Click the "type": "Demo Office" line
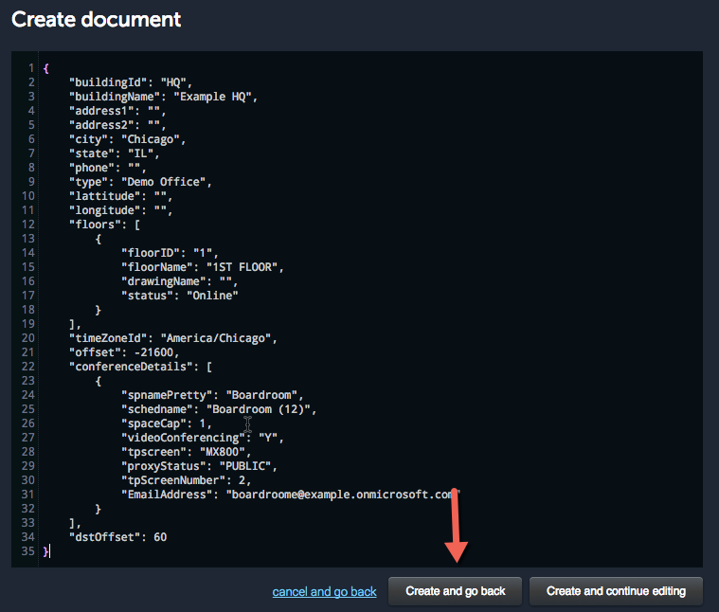 (x=140, y=182)
